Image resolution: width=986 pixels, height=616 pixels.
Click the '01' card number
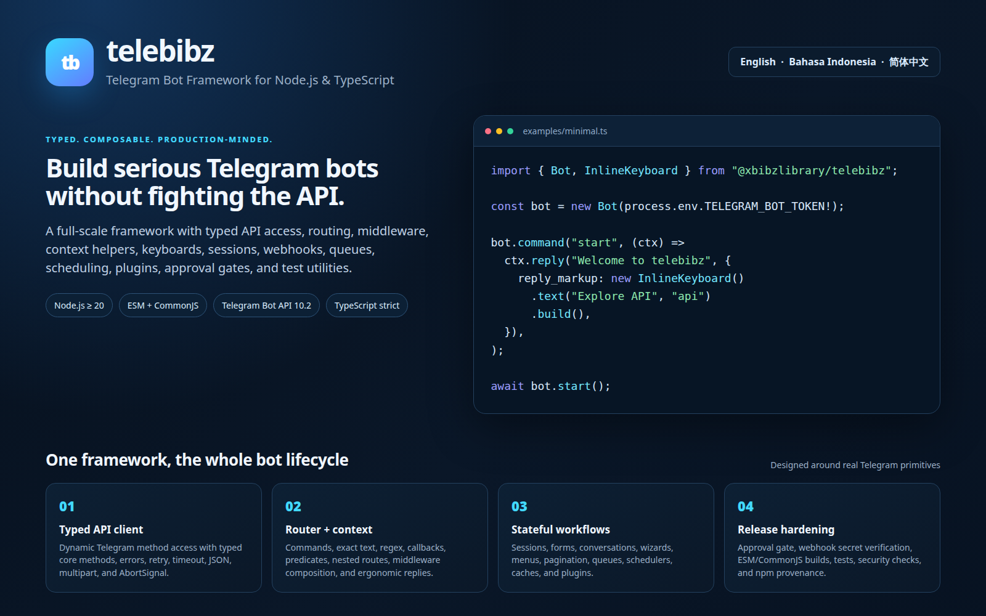click(67, 506)
